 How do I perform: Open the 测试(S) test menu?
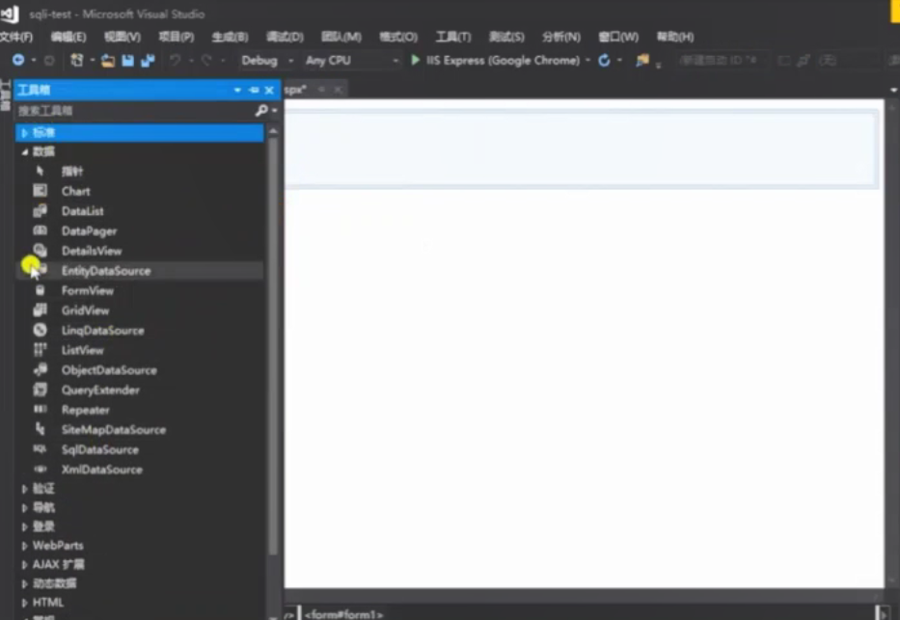click(506, 37)
